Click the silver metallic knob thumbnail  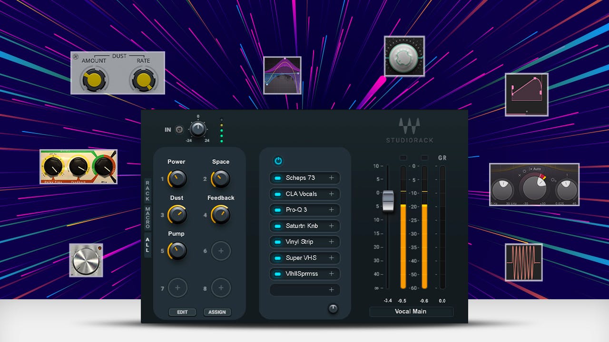[x=86, y=260]
